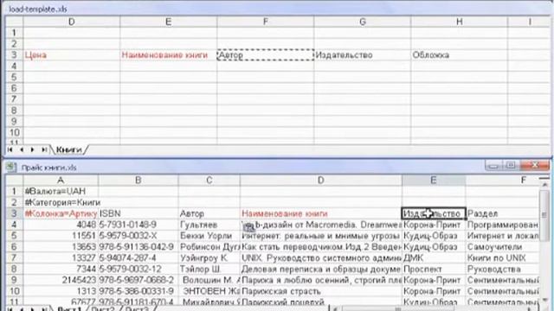Click ISBN cell '978-5-386-00331-9'
The image size is (554, 311).
138,291
